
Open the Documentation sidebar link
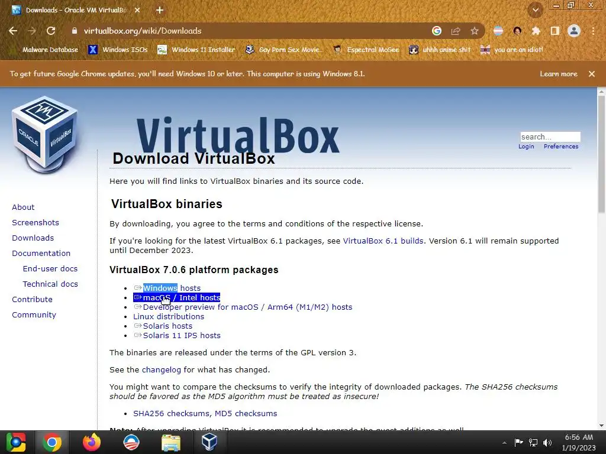[41, 254]
